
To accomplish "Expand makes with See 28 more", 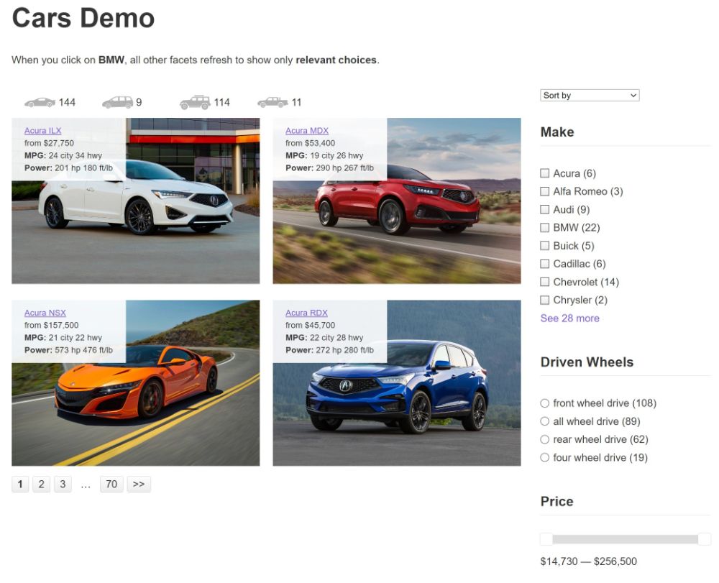I will point(569,318).
